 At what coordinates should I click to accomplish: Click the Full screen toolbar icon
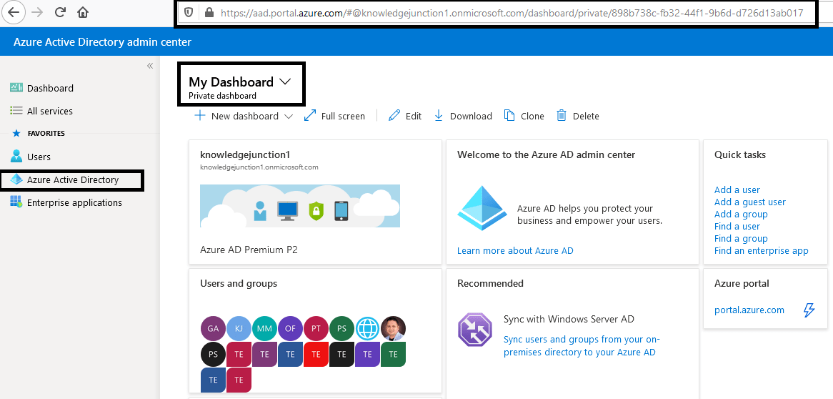coord(310,115)
